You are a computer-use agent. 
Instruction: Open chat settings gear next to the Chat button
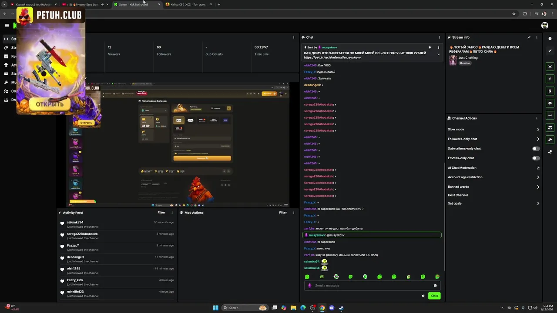coord(423,296)
